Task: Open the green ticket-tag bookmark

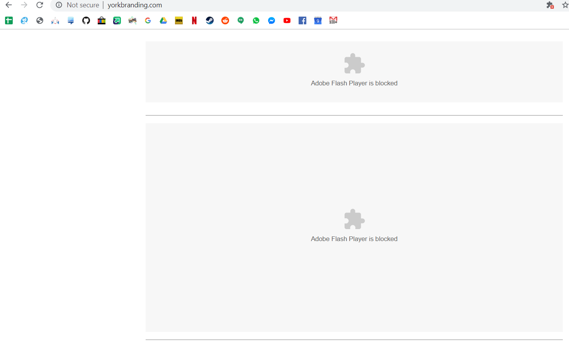Action: (x=117, y=20)
